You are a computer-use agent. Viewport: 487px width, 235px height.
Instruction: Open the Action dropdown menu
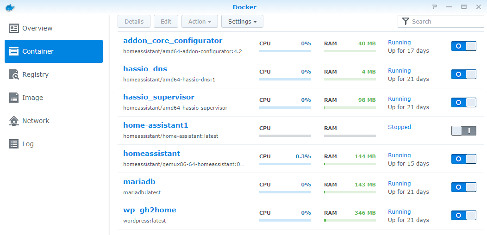[x=200, y=21]
